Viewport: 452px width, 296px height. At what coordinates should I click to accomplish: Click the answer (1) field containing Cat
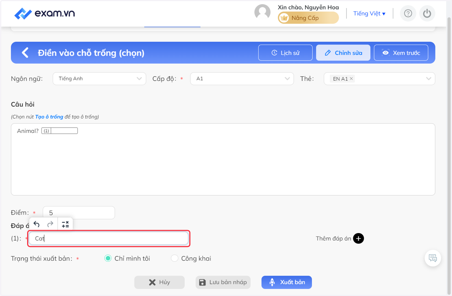pos(109,238)
